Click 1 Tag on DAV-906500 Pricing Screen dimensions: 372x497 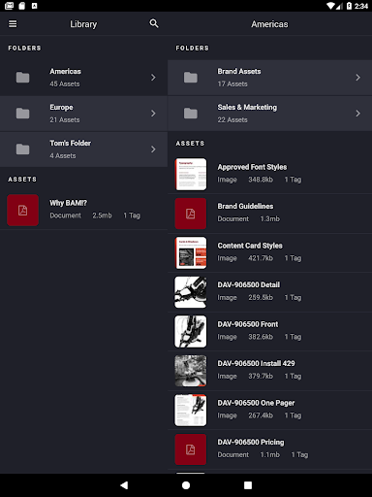click(x=299, y=454)
